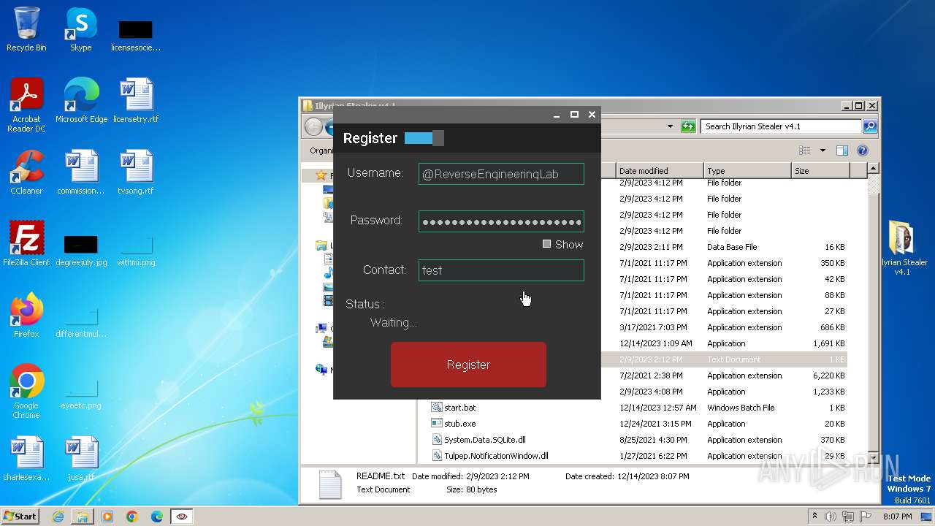
Task: Focus the Password input field
Action: pyautogui.click(x=501, y=221)
